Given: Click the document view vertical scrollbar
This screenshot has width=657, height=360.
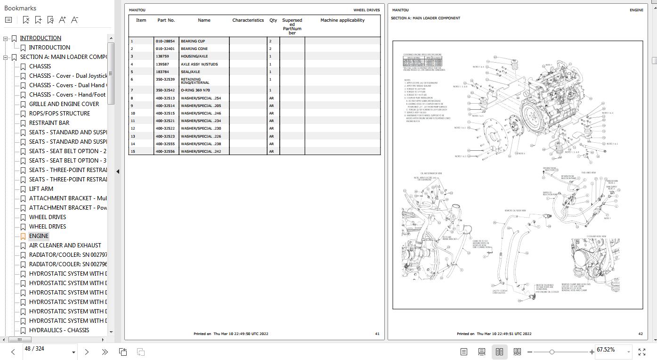Looking at the screenshot, I should click(654, 60).
